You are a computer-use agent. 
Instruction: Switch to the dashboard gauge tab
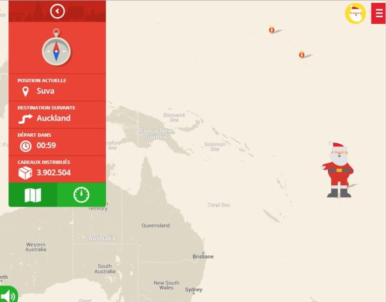tap(82, 195)
